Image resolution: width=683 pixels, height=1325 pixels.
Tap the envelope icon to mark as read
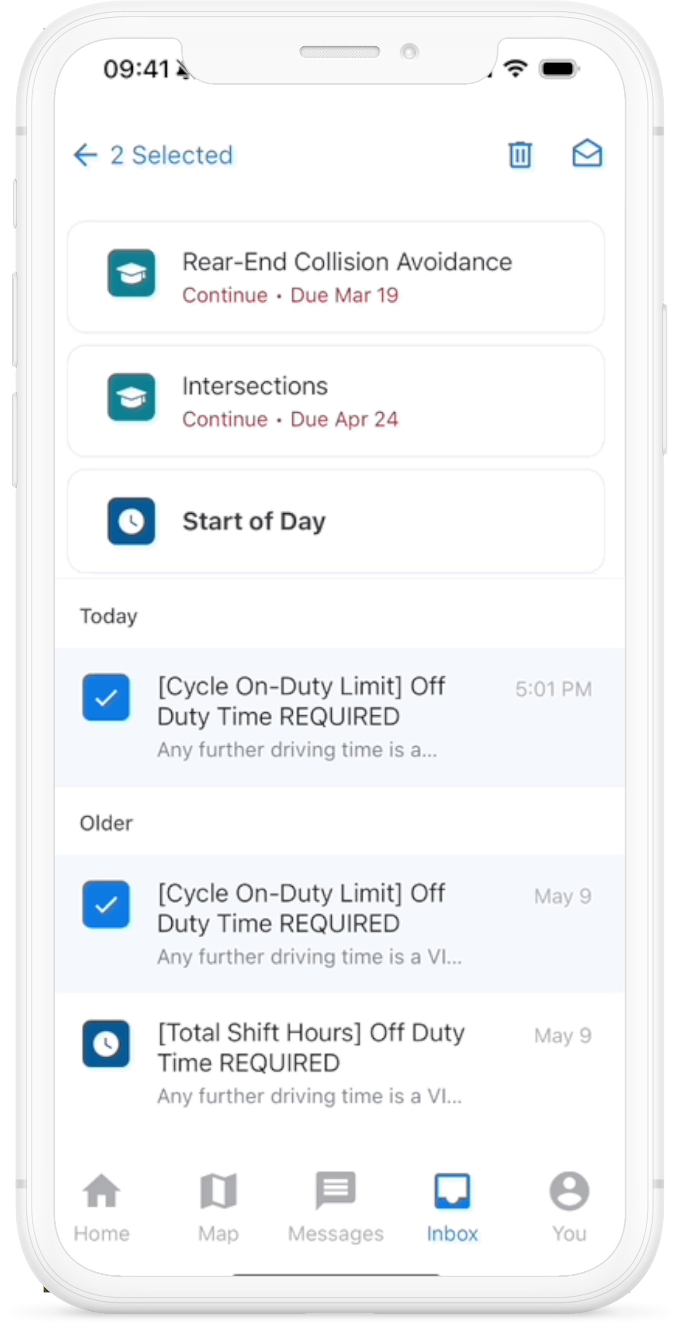pyautogui.click(x=588, y=154)
